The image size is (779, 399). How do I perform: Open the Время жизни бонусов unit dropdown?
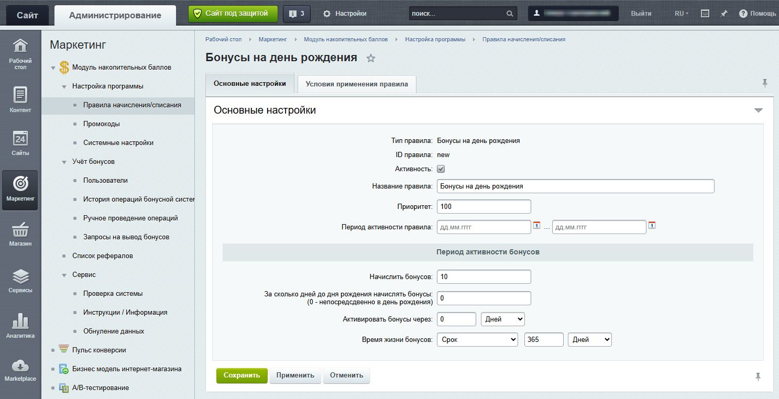click(590, 340)
